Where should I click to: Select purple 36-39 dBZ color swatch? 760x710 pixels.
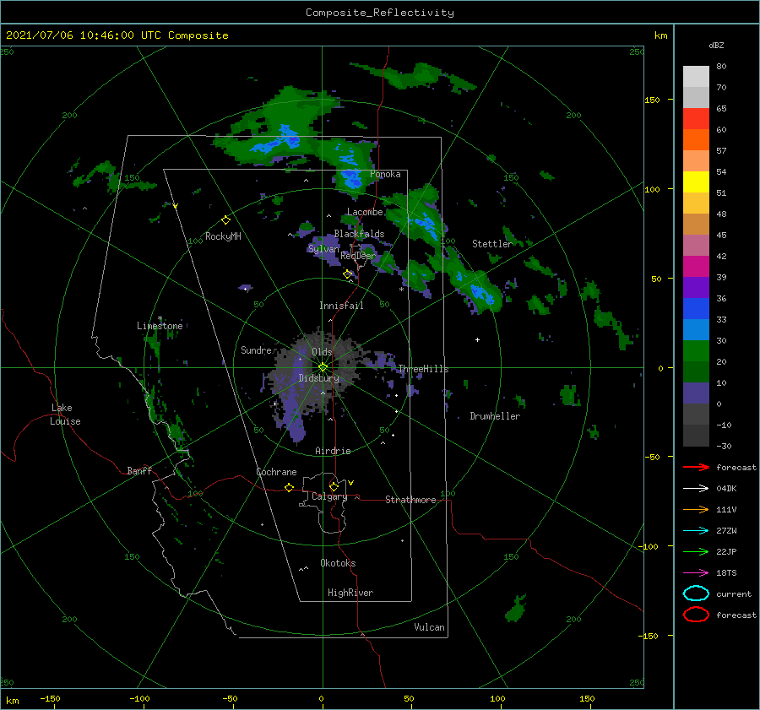(x=696, y=288)
